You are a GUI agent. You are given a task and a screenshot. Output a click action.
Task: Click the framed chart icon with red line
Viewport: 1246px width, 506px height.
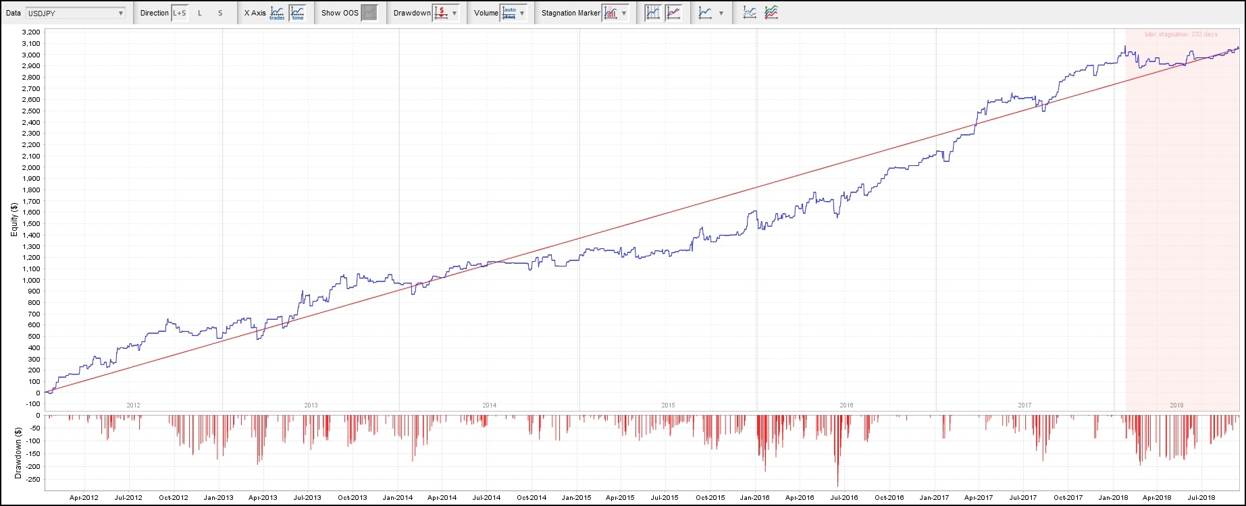click(673, 13)
